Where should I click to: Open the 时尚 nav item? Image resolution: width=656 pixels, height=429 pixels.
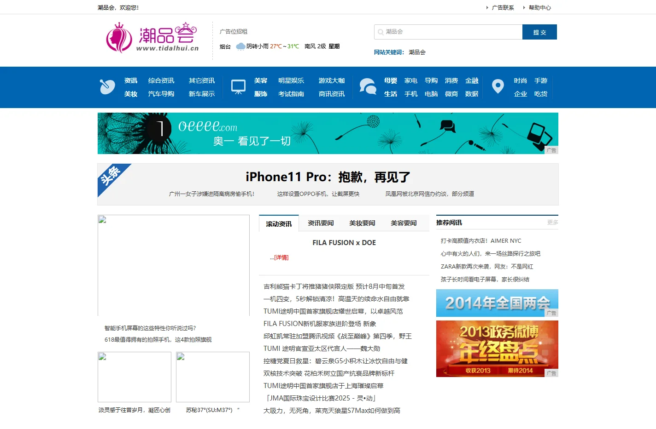point(521,80)
